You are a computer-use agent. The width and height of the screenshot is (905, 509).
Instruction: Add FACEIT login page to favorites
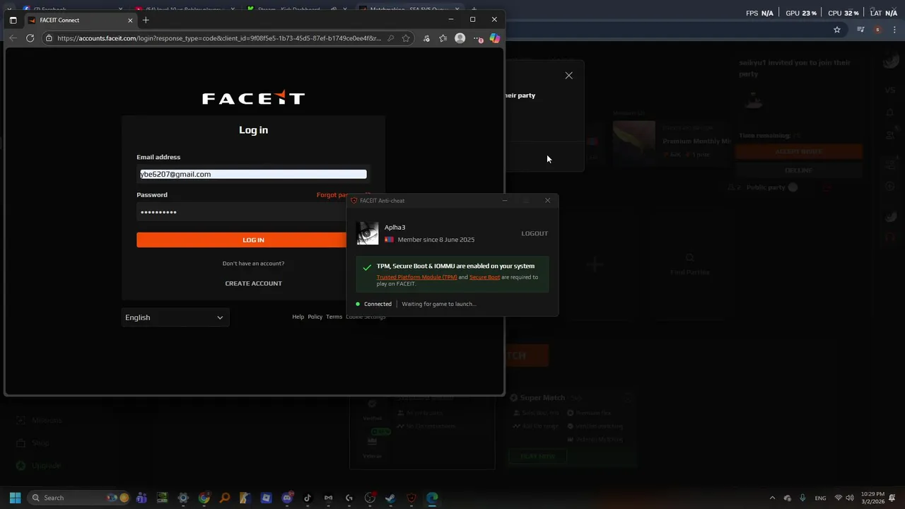[x=406, y=38]
